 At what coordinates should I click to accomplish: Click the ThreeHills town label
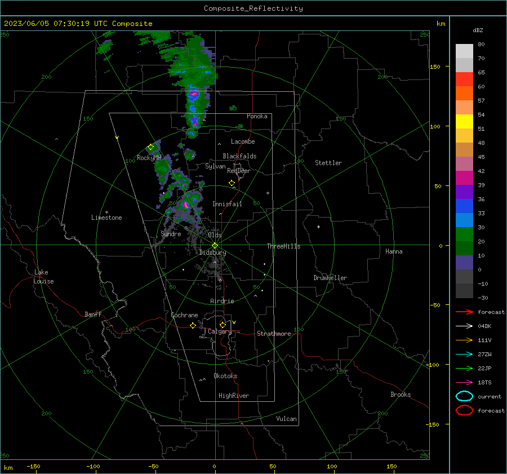tap(283, 246)
